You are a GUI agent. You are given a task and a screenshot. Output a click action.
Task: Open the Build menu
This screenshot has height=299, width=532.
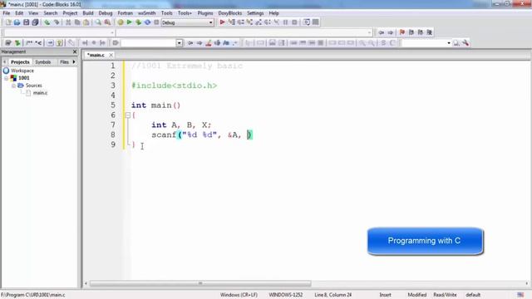88,13
